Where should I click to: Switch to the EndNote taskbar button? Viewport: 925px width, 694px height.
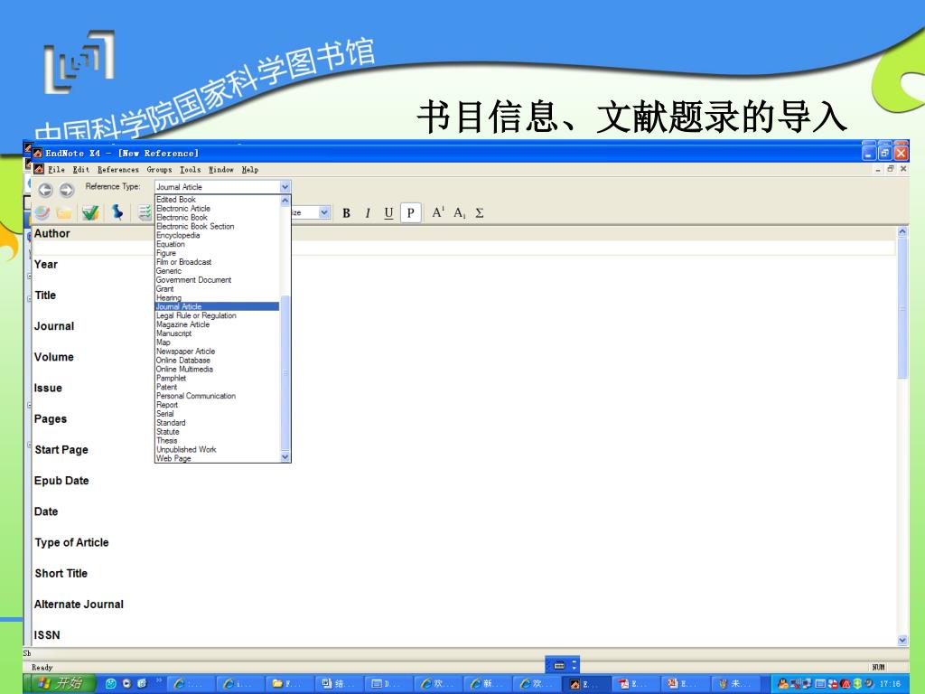(584, 684)
